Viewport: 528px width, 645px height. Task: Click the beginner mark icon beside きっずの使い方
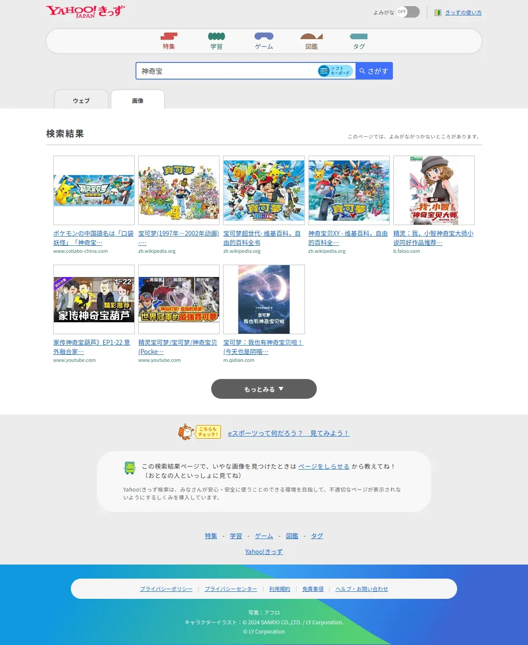pos(438,13)
